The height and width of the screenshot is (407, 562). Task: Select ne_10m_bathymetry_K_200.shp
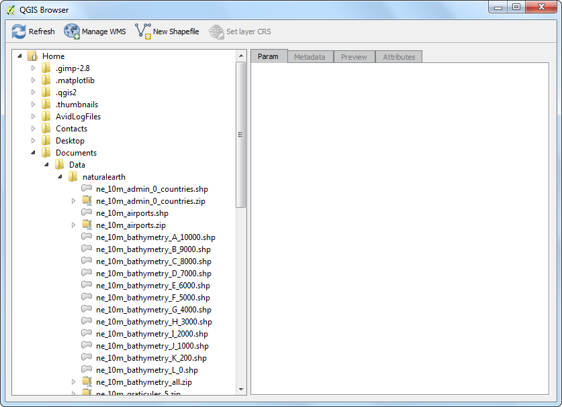(x=151, y=358)
